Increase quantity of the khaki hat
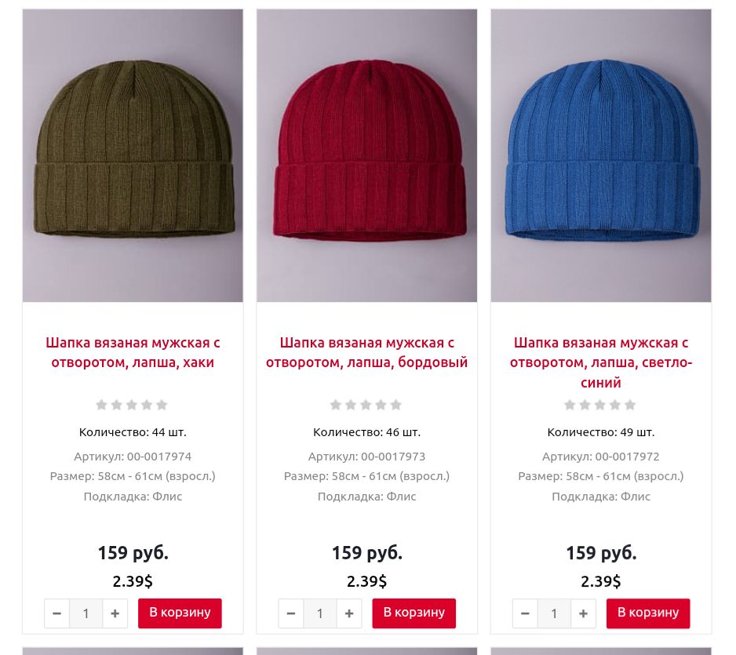Image resolution: width=736 pixels, height=655 pixels. pyautogui.click(x=115, y=613)
